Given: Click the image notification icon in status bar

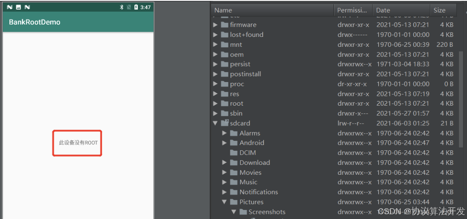Looking at the screenshot, I should pyautogui.click(x=18, y=7).
